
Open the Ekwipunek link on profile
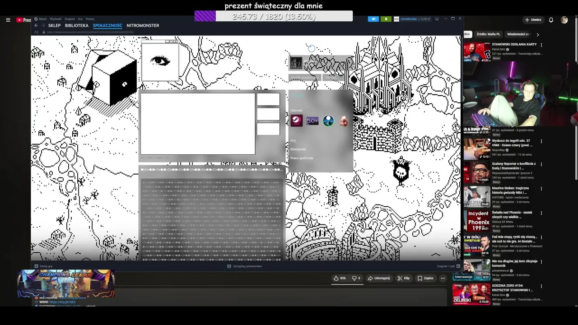(x=298, y=149)
